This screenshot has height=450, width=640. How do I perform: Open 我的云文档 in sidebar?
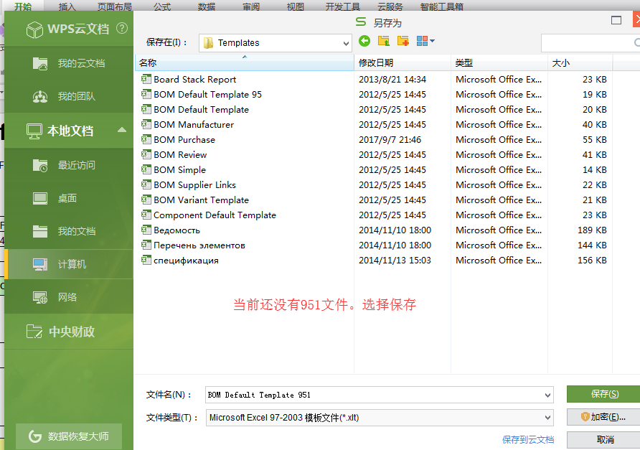(69, 63)
